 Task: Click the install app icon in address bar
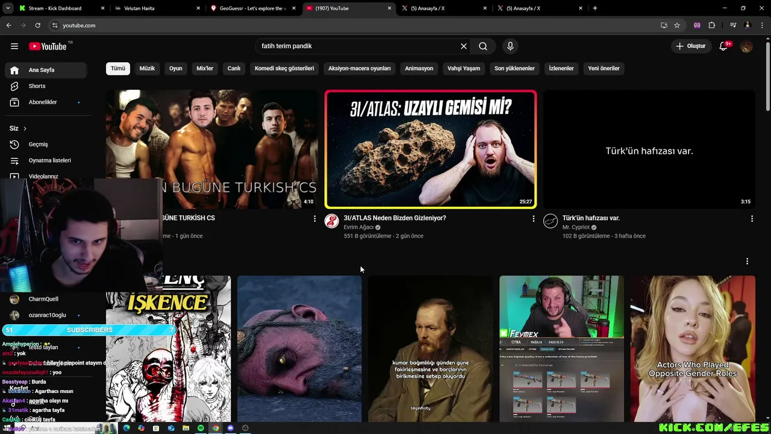click(664, 25)
